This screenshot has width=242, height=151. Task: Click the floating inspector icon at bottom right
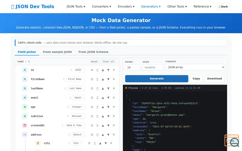pos(232,141)
